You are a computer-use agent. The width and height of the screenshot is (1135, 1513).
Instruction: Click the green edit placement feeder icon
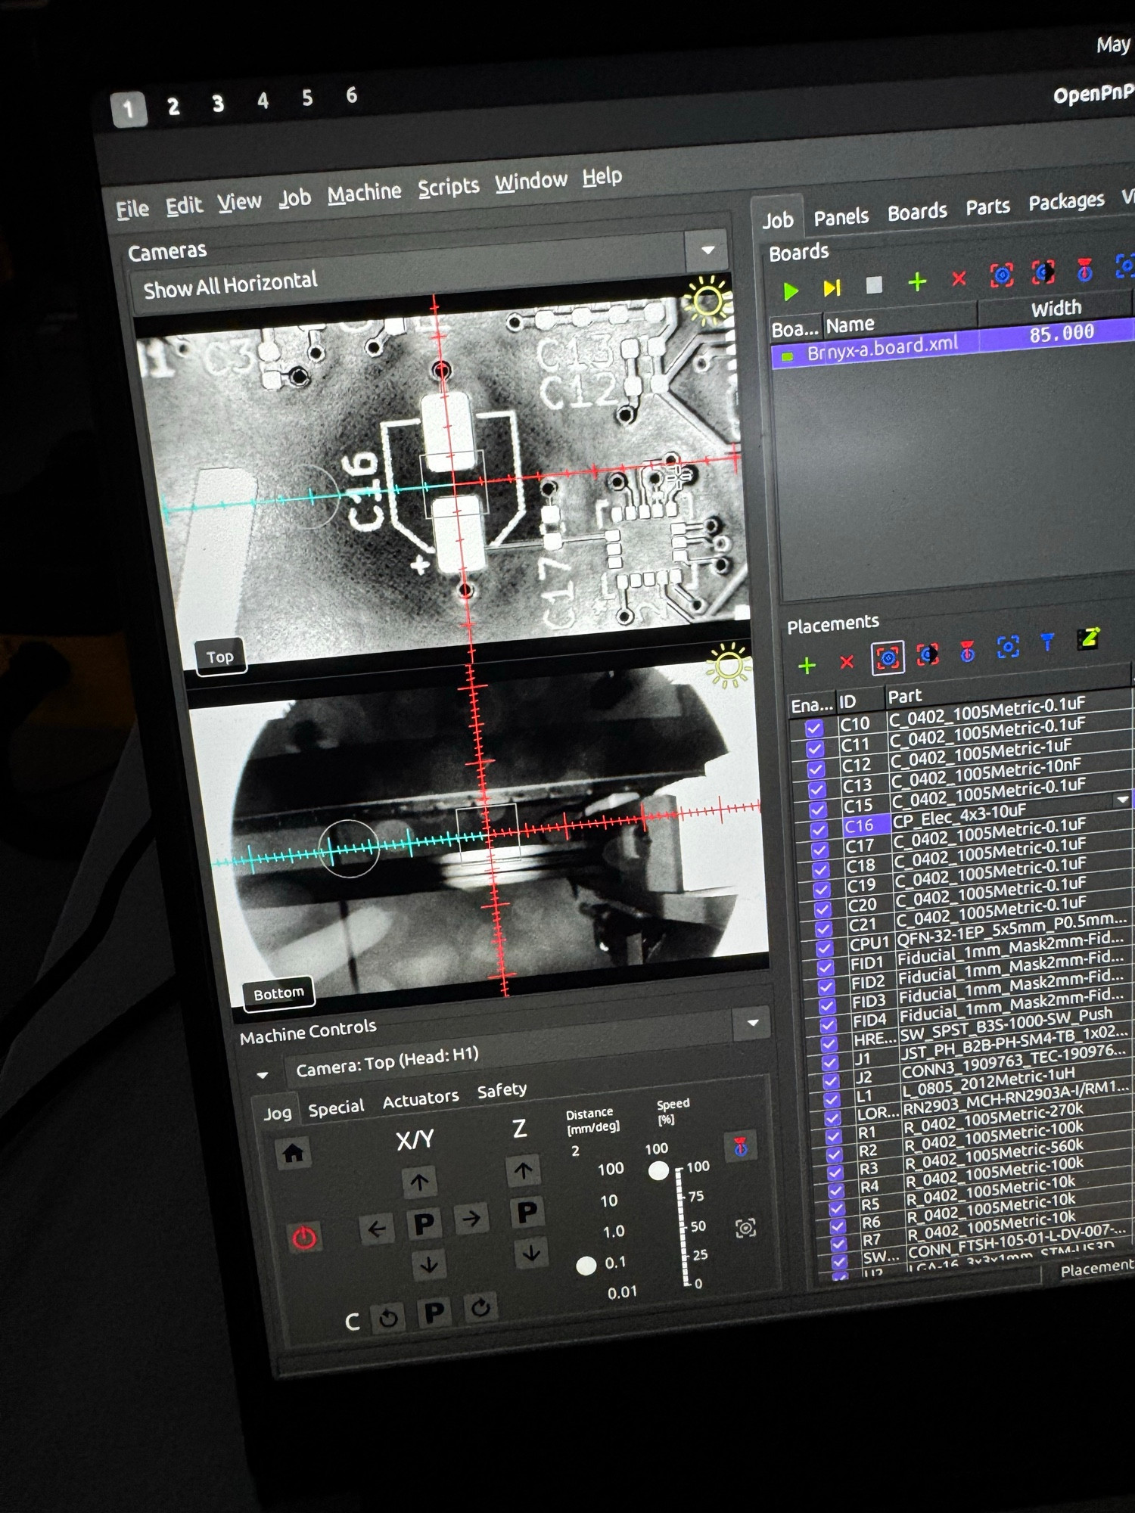pyautogui.click(x=1089, y=639)
